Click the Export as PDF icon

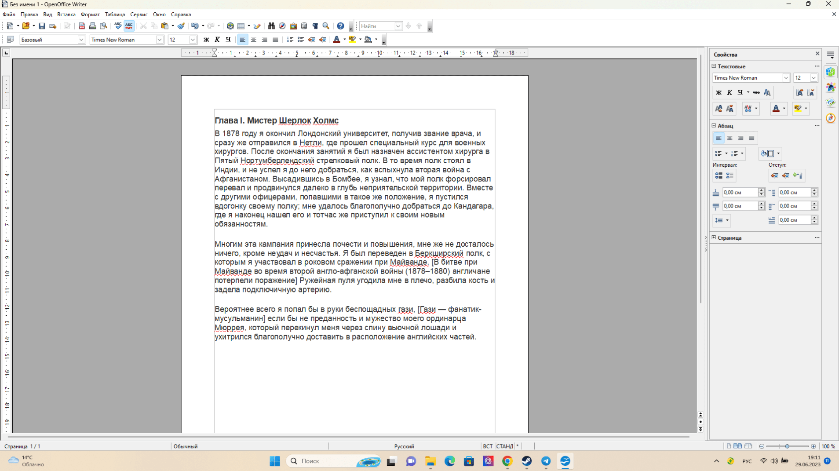pyautogui.click(x=82, y=26)
